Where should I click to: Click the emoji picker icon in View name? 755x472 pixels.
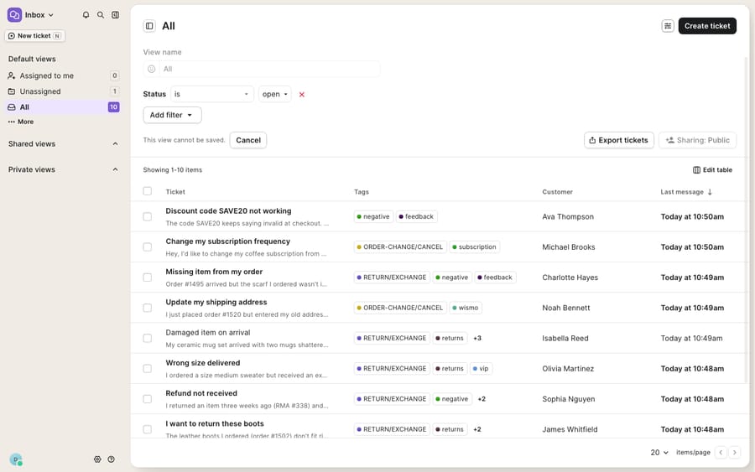151,69
